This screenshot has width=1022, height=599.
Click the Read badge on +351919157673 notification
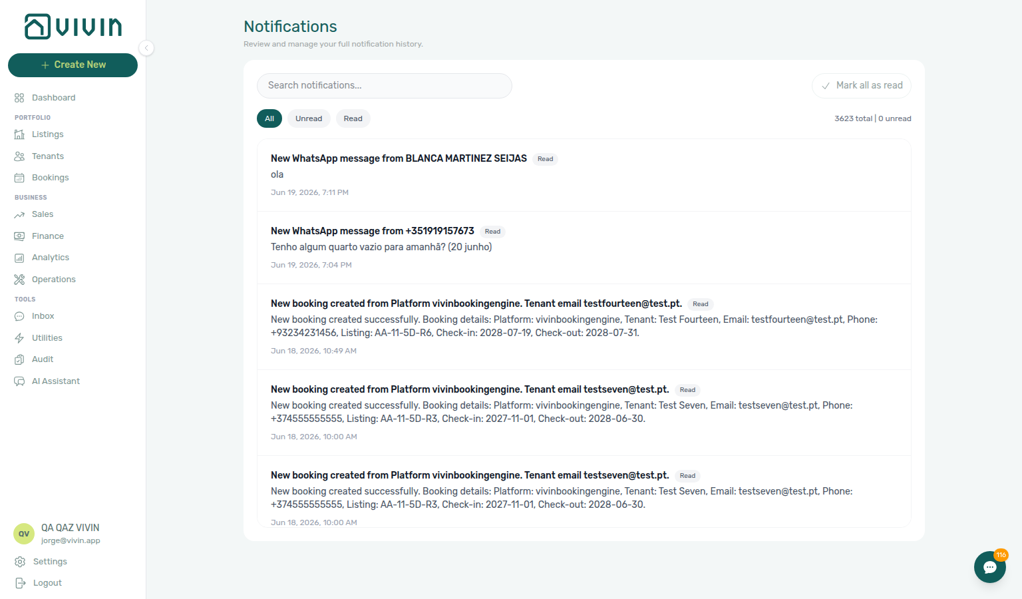tap(493, 232)
